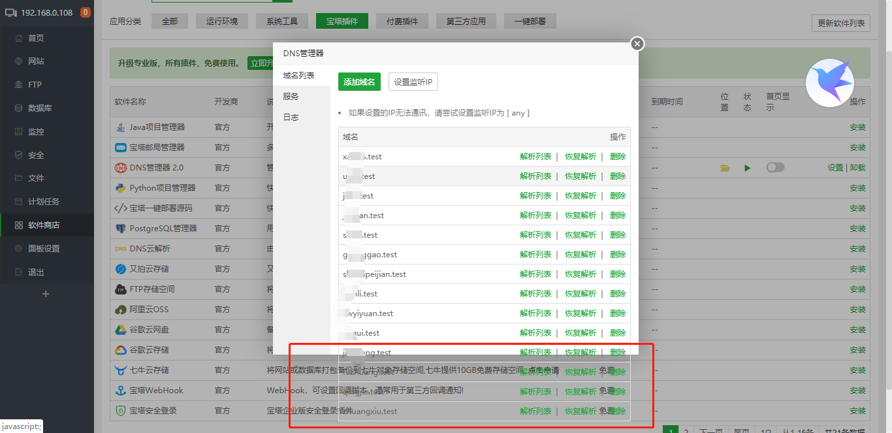Image resolution: width=892 pixels, height=433 pixels.
Task: Click the 尾页 pagination button
Action: [x=741, y=430]
